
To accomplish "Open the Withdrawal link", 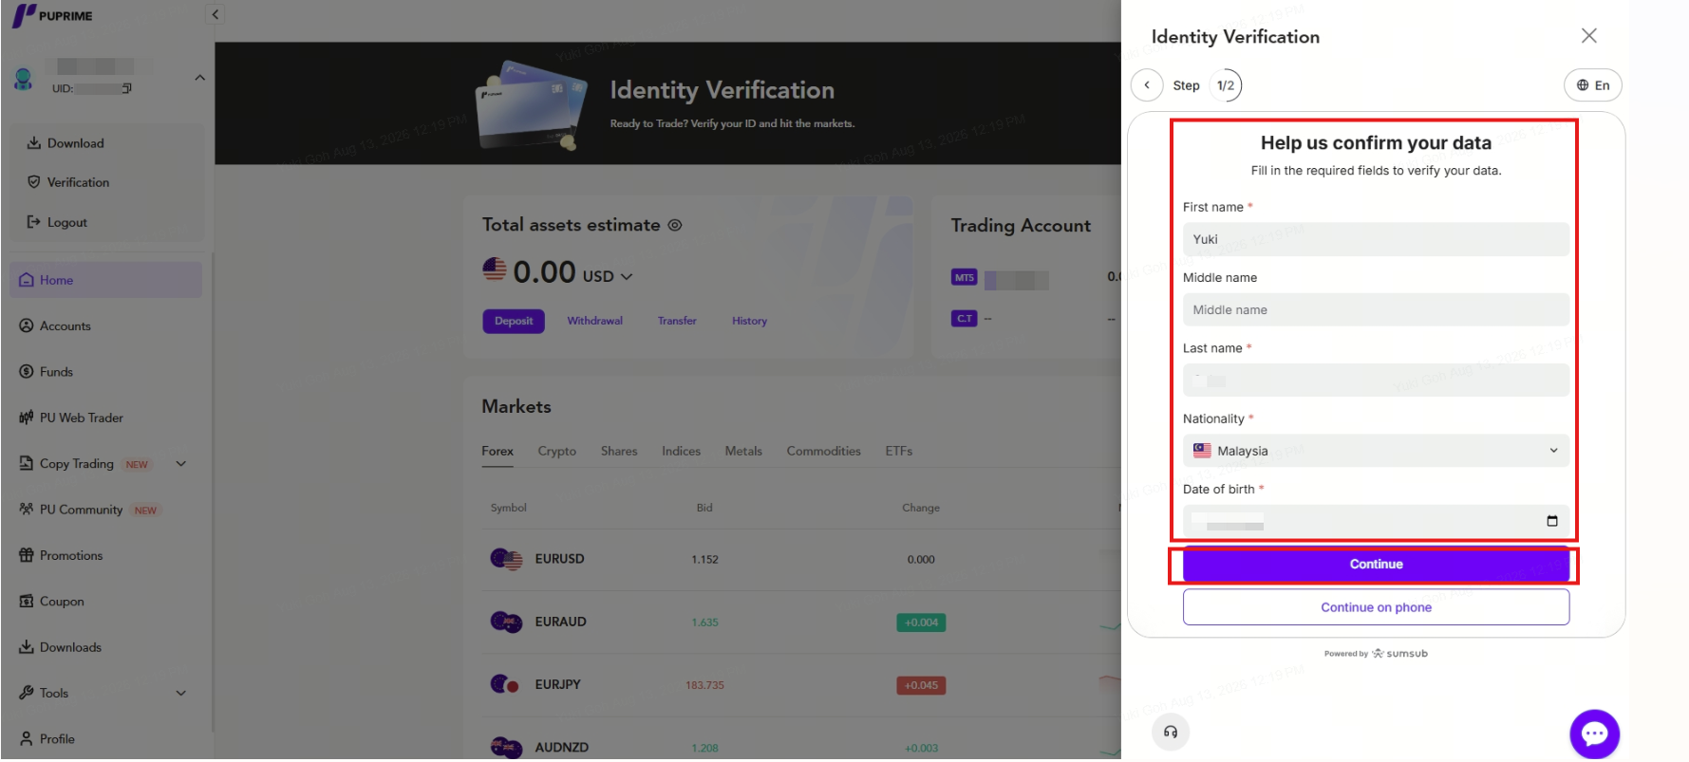I will click(x=595, y=322).
